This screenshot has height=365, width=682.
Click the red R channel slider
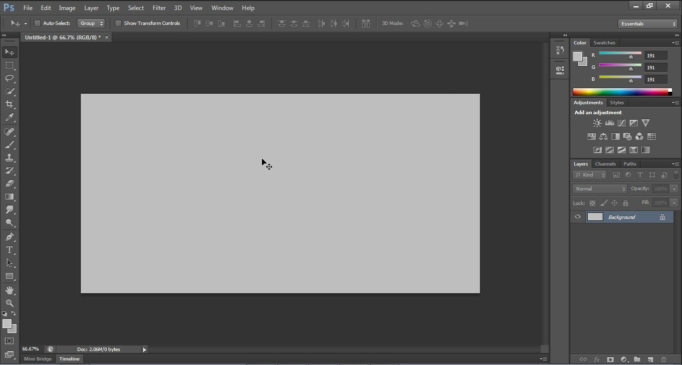(620, 53)
